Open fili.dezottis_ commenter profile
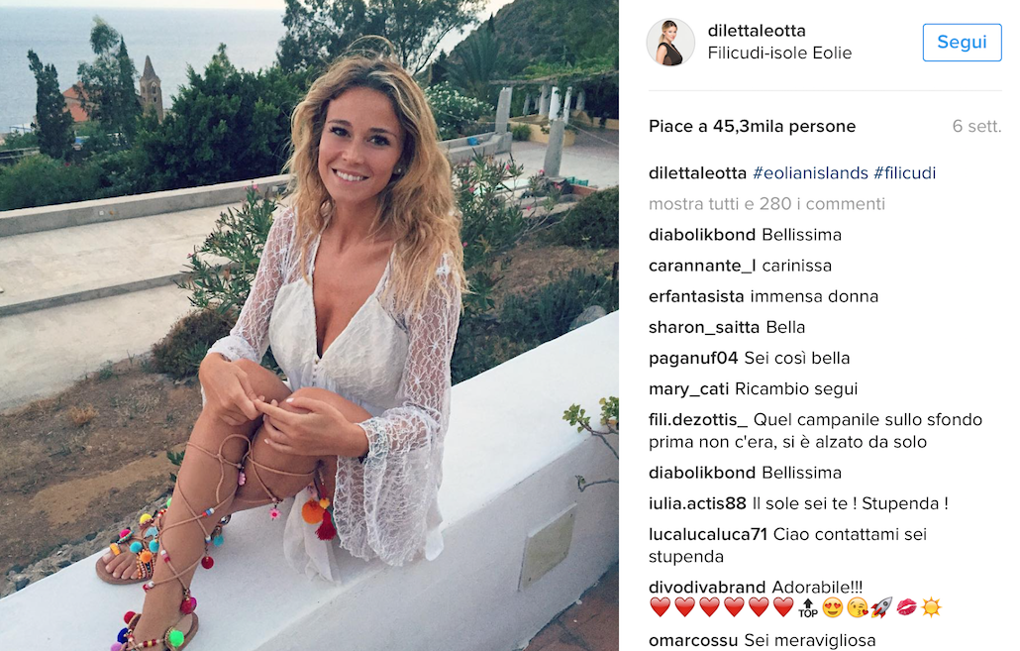1020x651 pixels. tap(698, 420)
